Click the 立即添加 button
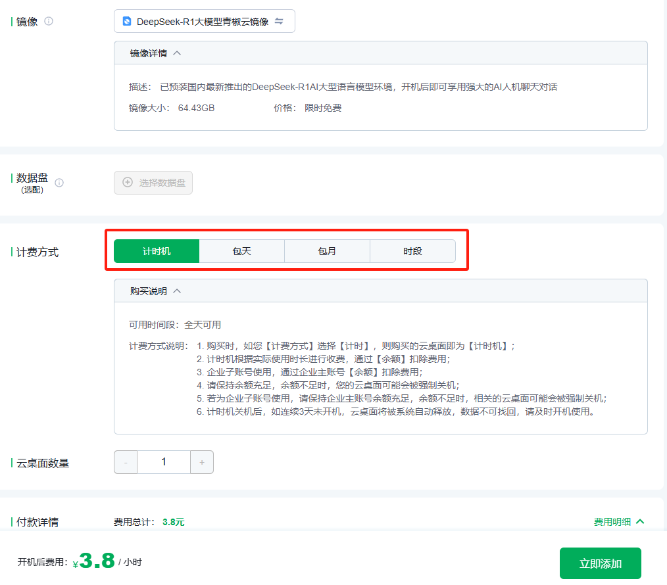Viewport: 667px width, 585px height. click(x=600, y=563)
